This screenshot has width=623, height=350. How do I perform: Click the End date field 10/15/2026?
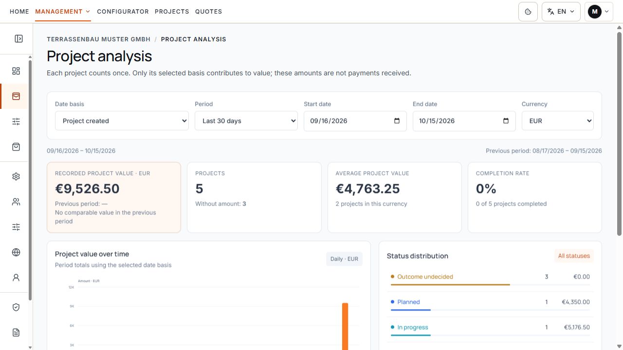464,121
